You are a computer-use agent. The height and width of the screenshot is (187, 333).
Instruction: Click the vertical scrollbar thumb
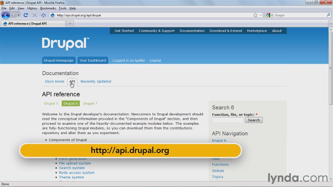331,68
